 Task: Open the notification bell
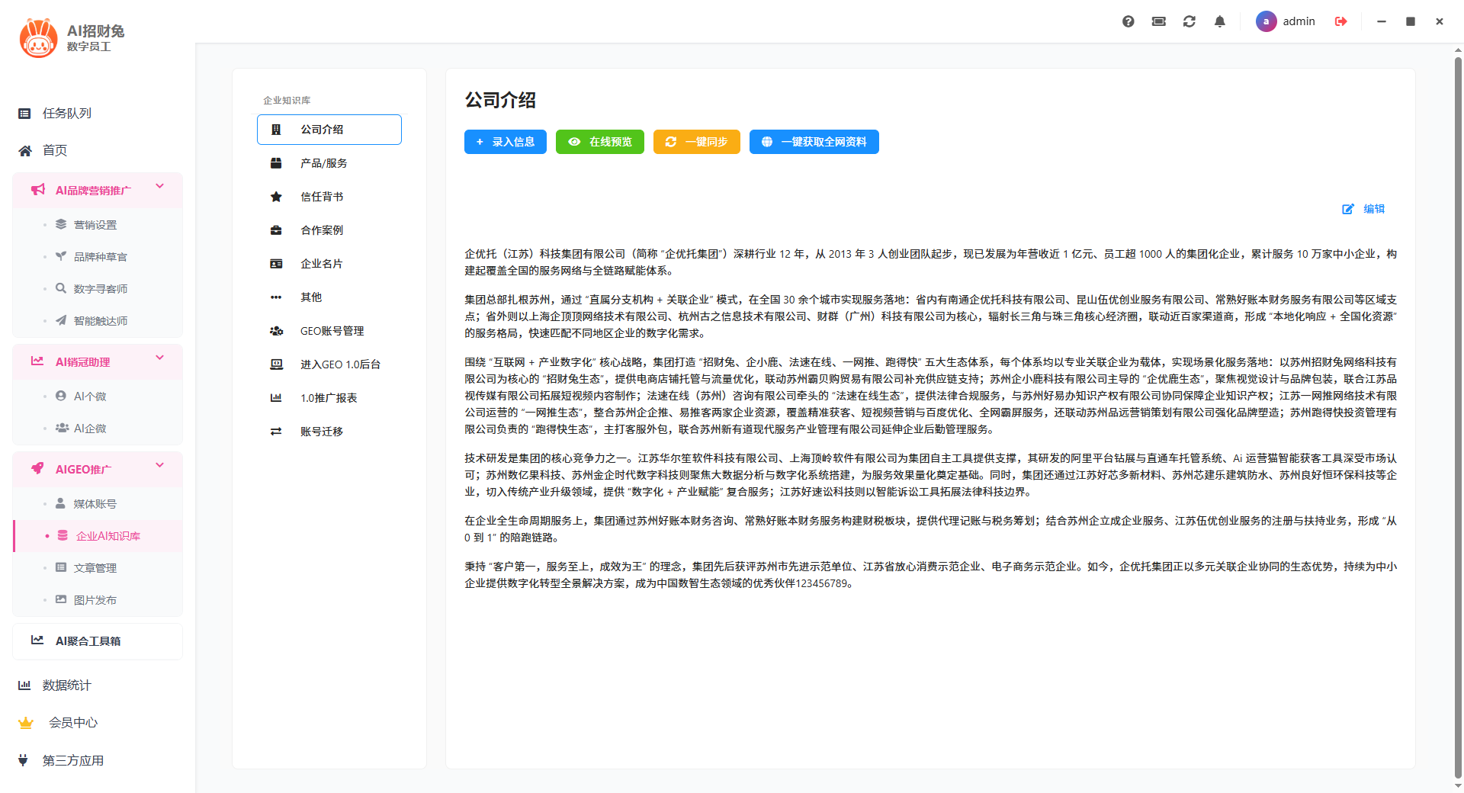pos(1219,21)
